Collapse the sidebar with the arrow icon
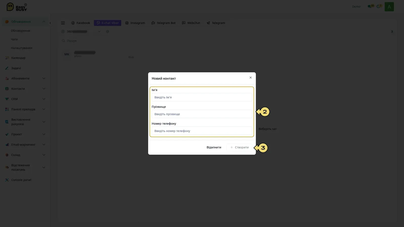This screenshot has width=404, height=227. coord(50,23)
